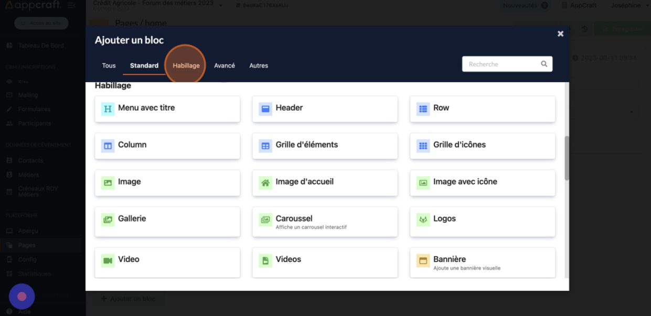Viewport: 651px width, 316px height.
Task: Expand the event name dropdown arrow
Action: point(220,5)
